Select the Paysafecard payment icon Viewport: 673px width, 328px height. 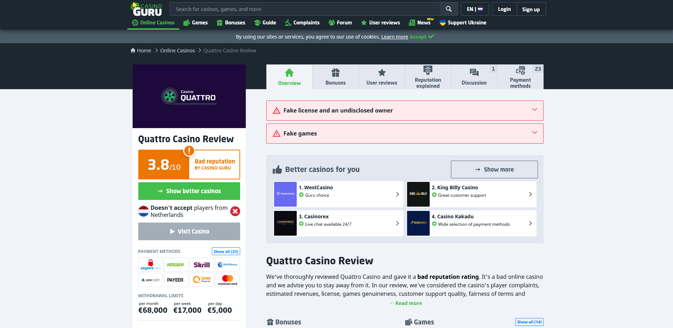click(x=150, y=265)
